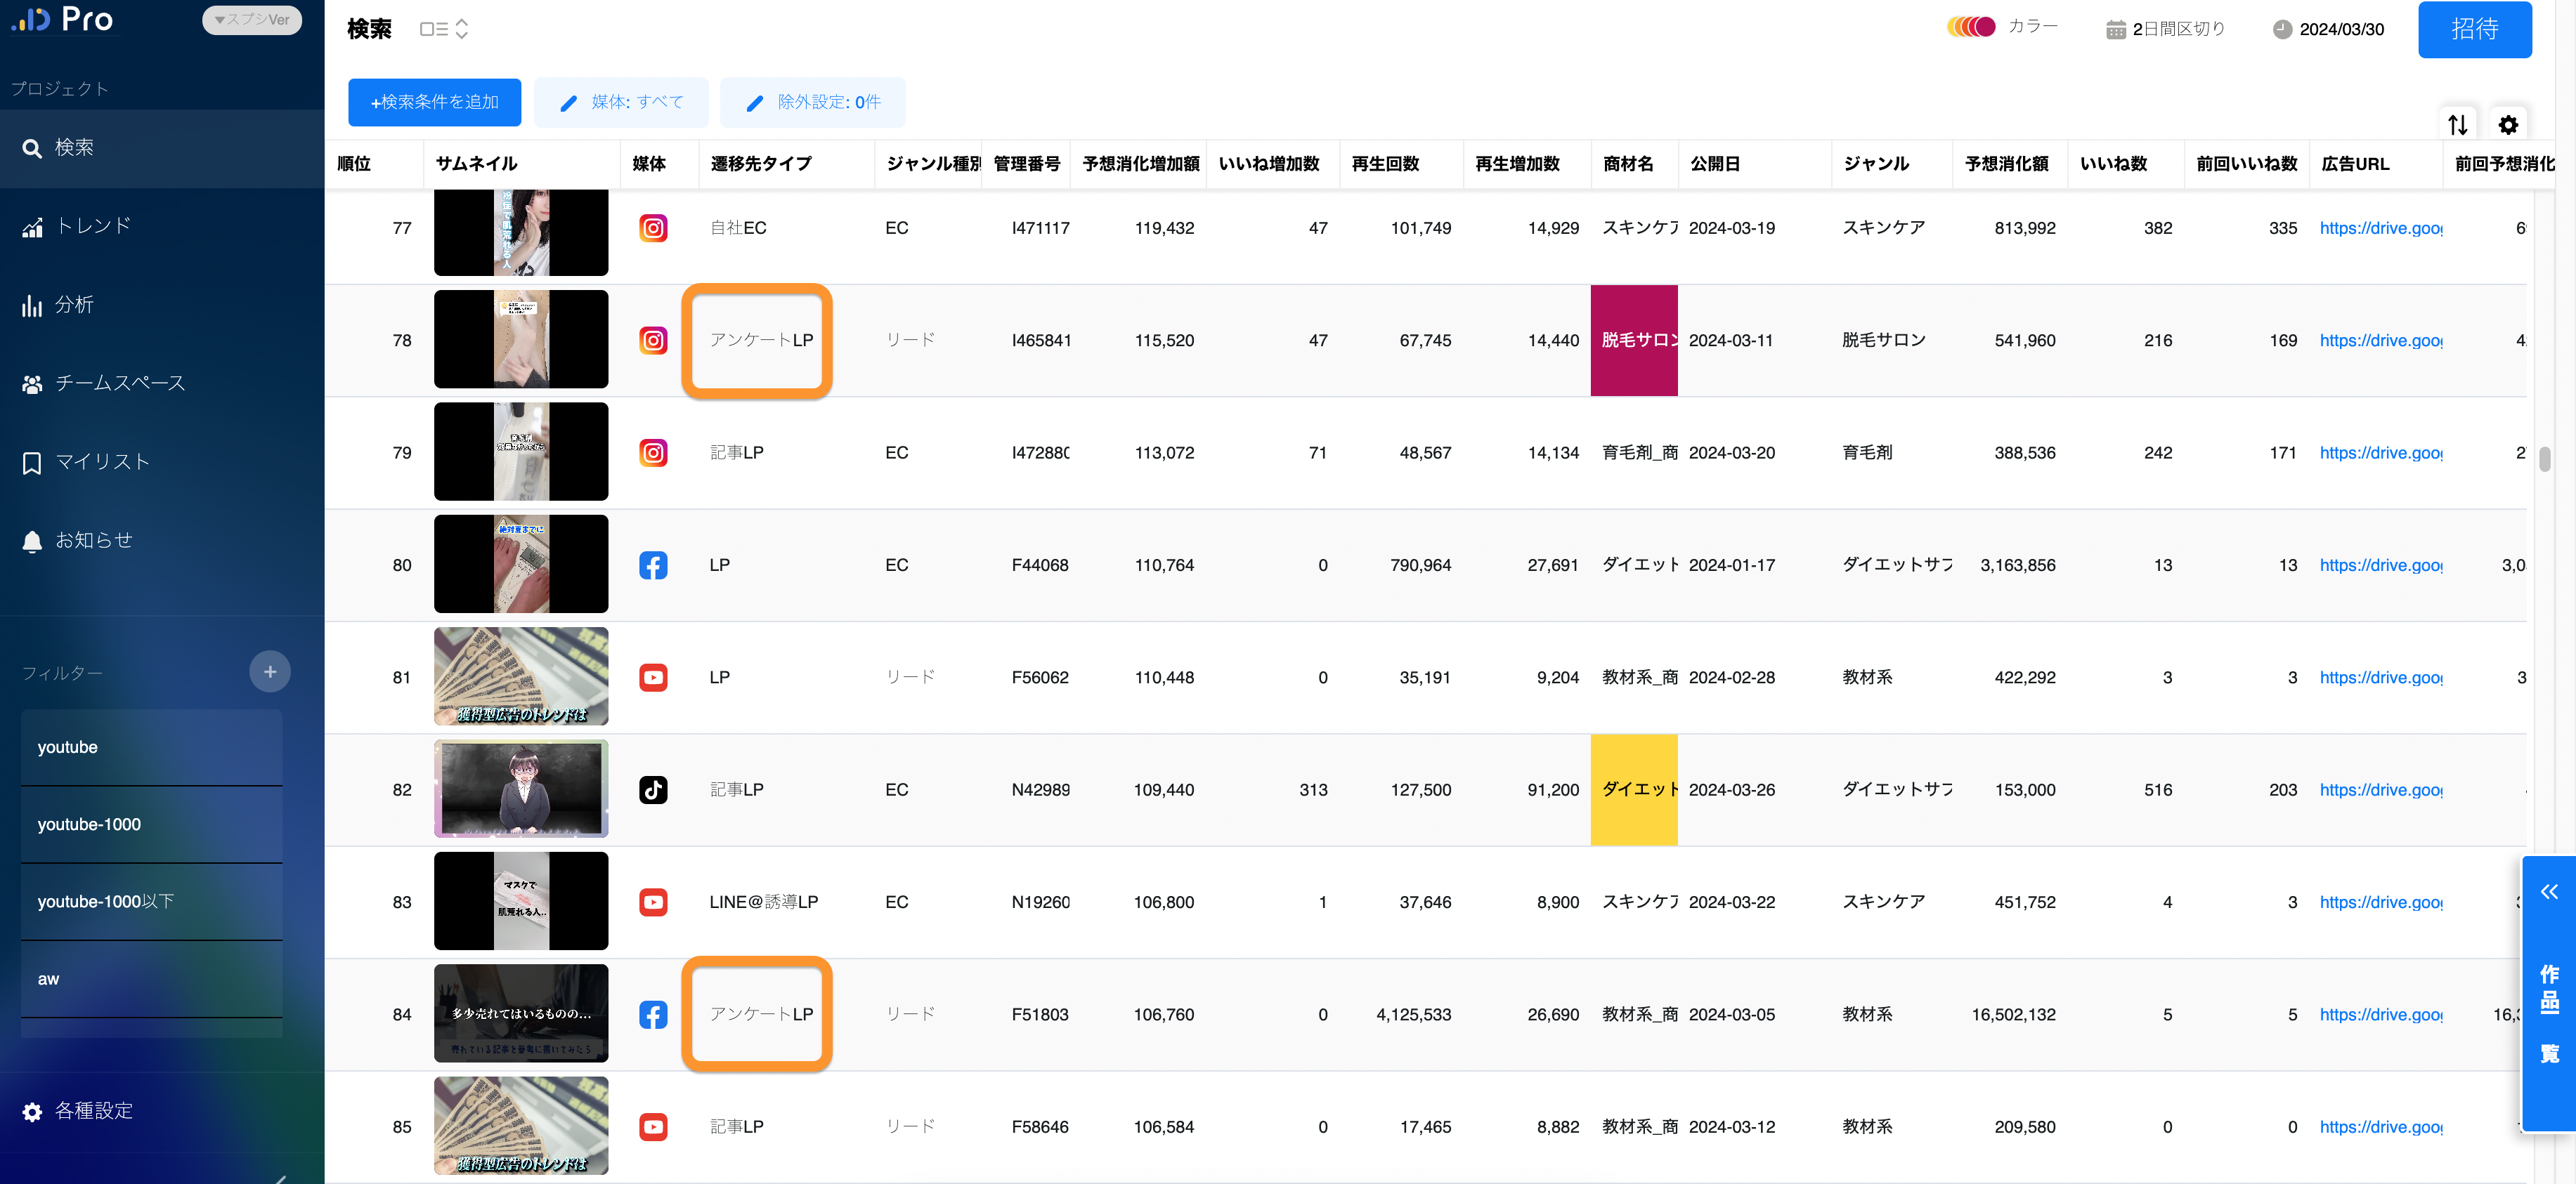Click Facebook icon in row 80
Viewport: 2576px width, 1184px height.
pos(653,565)
